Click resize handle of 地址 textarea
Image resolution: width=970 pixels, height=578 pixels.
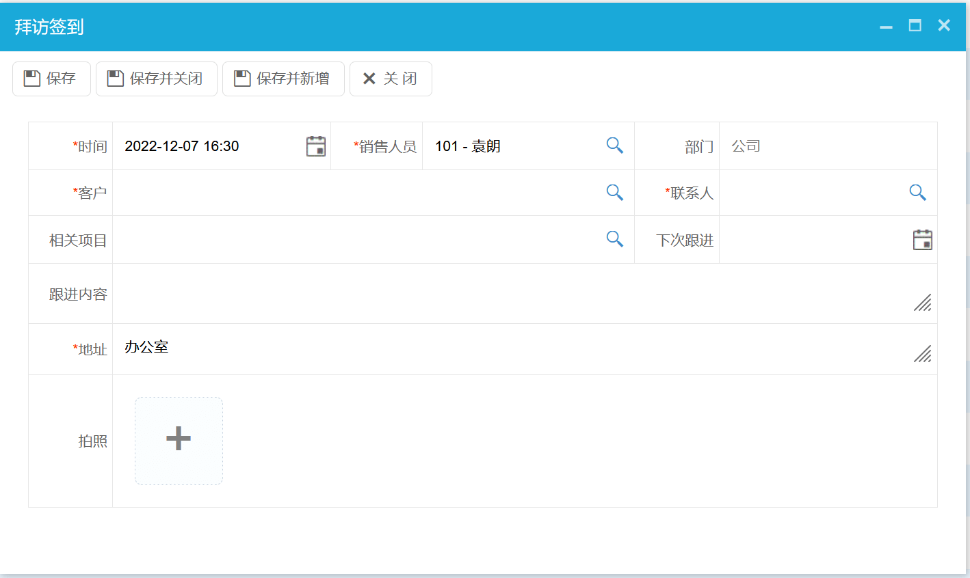click(x=923, y=354)
